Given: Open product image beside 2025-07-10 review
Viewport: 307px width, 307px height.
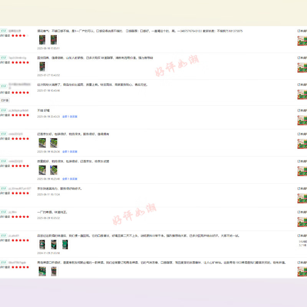Looking at the screenshot, I should [x=302, y=94].
